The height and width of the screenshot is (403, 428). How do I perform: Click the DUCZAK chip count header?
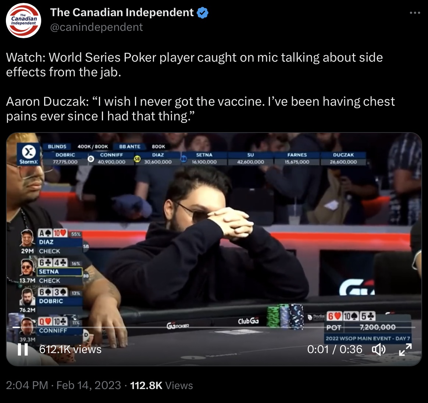pyautogui.click(x=343, y=158)
